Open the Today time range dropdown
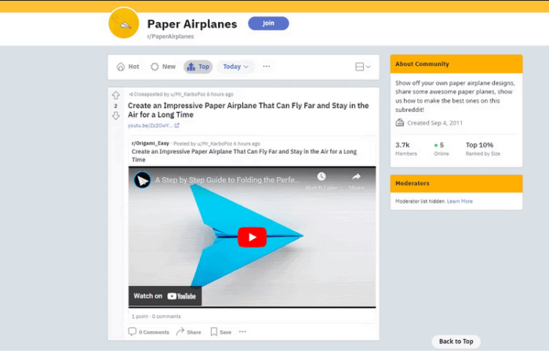 (235, 67)
